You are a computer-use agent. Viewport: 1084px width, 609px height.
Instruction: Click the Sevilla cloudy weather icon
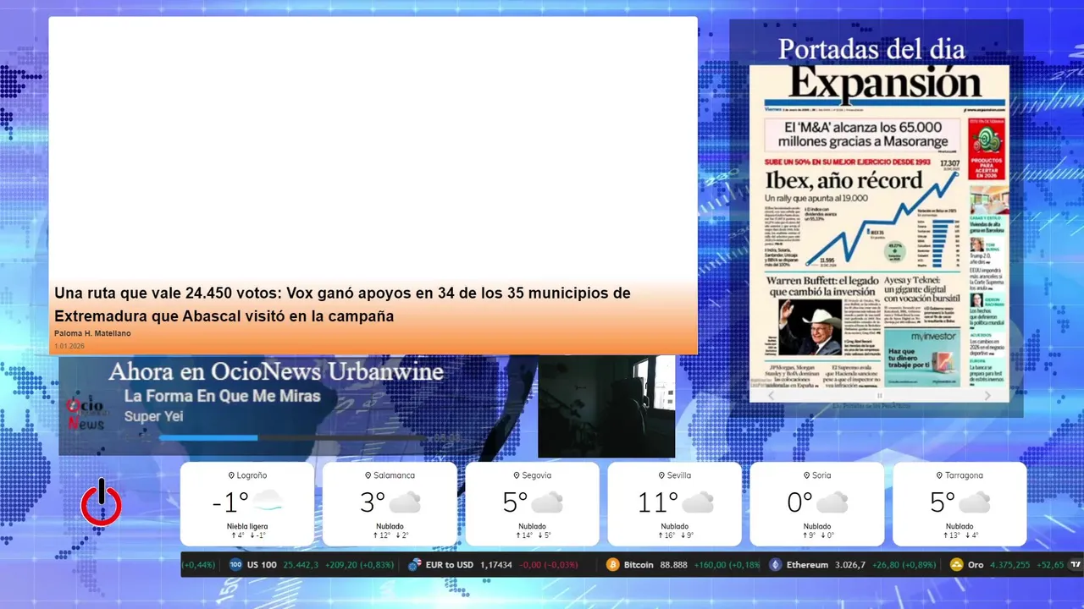[x=697, y=502]
